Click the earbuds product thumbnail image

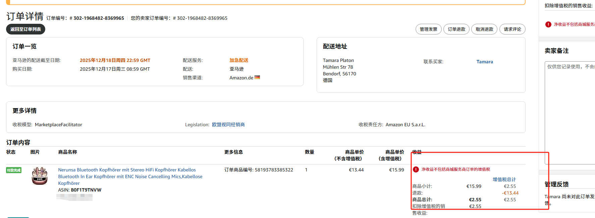click(40, 176)
